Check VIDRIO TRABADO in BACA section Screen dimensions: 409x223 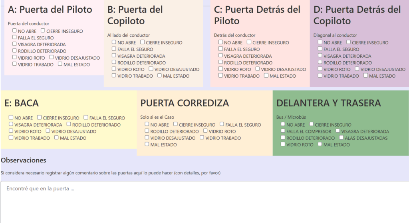(x=11, y=137)
